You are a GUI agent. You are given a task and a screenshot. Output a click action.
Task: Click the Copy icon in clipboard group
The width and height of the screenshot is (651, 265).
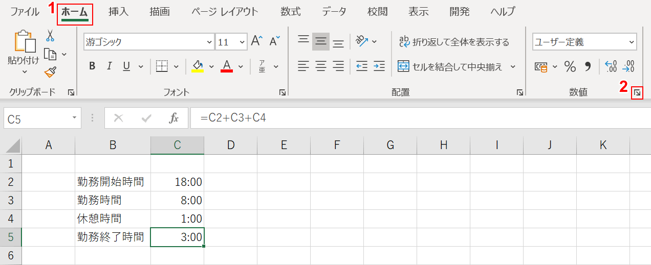pos(50,54)
